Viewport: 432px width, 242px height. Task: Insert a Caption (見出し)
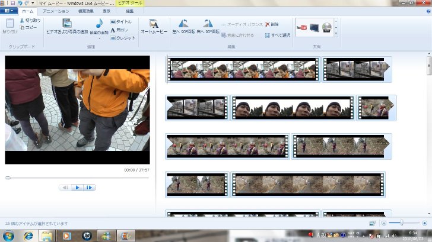(119, 30)
